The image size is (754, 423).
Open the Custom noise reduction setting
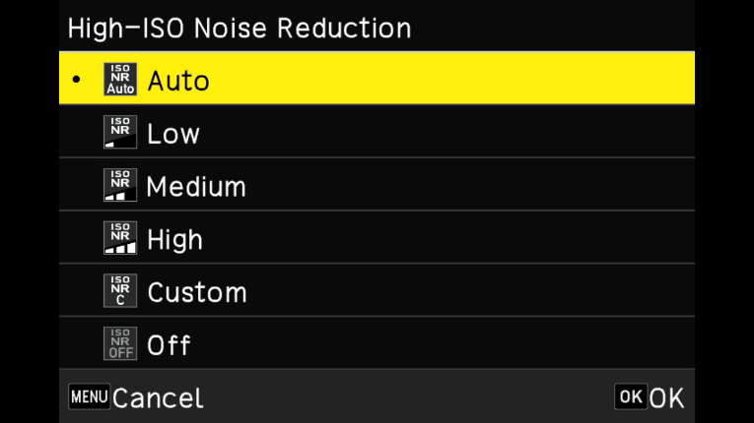pyautogui.click(x=197, y=292)
